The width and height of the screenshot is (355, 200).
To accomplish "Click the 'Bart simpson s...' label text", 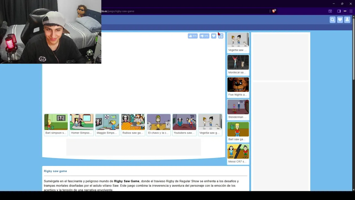I will pos(55,133).
